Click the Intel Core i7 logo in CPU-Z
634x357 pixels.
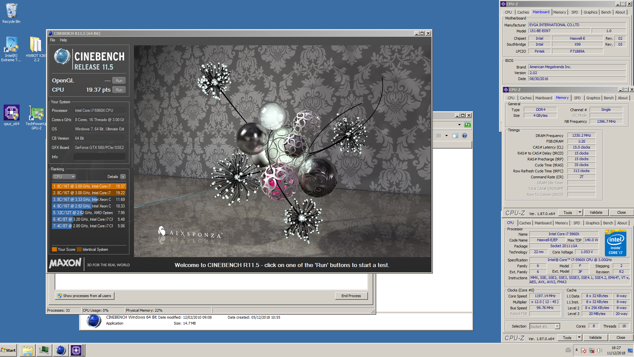pyautogui.click(x=615, y=243)
